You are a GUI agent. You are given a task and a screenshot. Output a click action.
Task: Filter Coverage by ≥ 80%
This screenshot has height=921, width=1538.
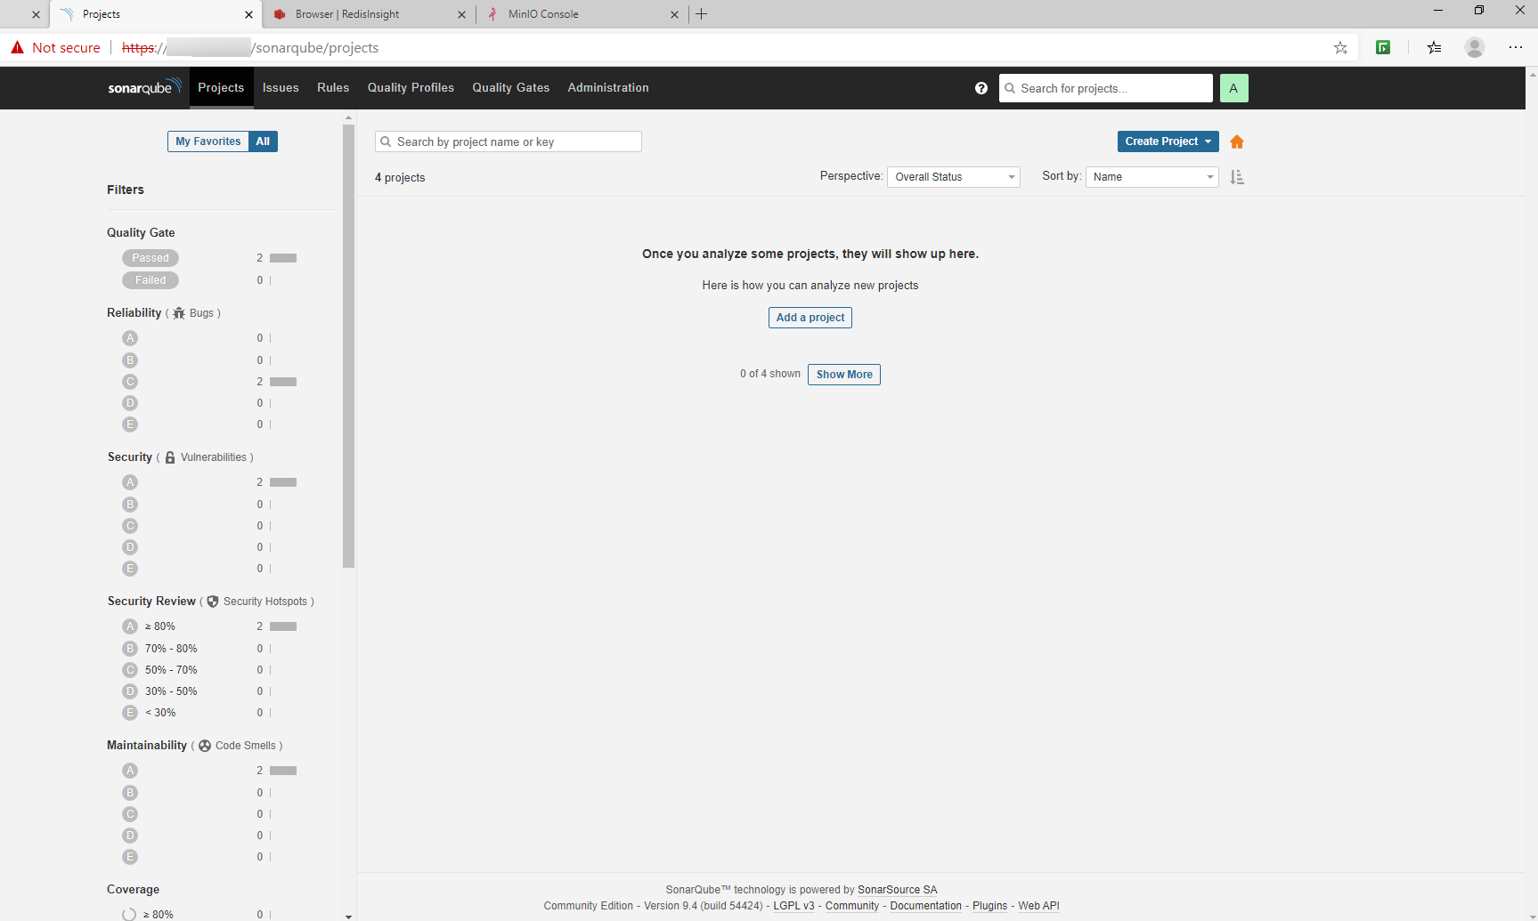pyautogui.click(x=149, y=914)
